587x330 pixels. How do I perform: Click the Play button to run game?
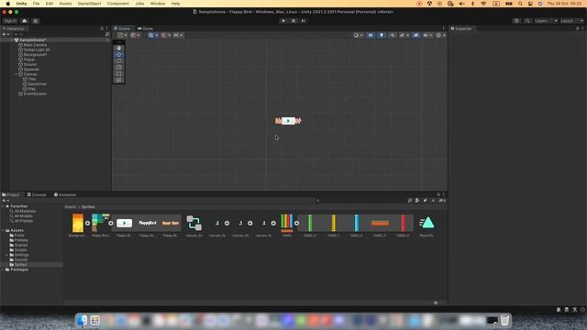[283, 20]
